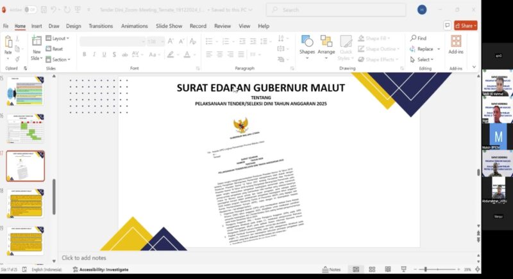
Task: Decrease list indent level icon
Action: pos(242,41)
